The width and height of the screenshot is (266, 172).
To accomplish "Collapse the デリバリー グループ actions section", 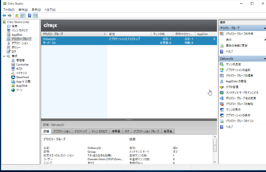I will (265, 28).
